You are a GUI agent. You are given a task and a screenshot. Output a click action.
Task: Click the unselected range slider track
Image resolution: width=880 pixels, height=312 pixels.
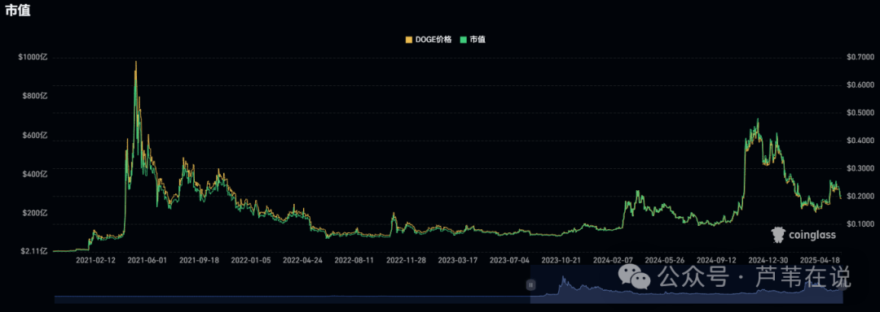[292, 299]
